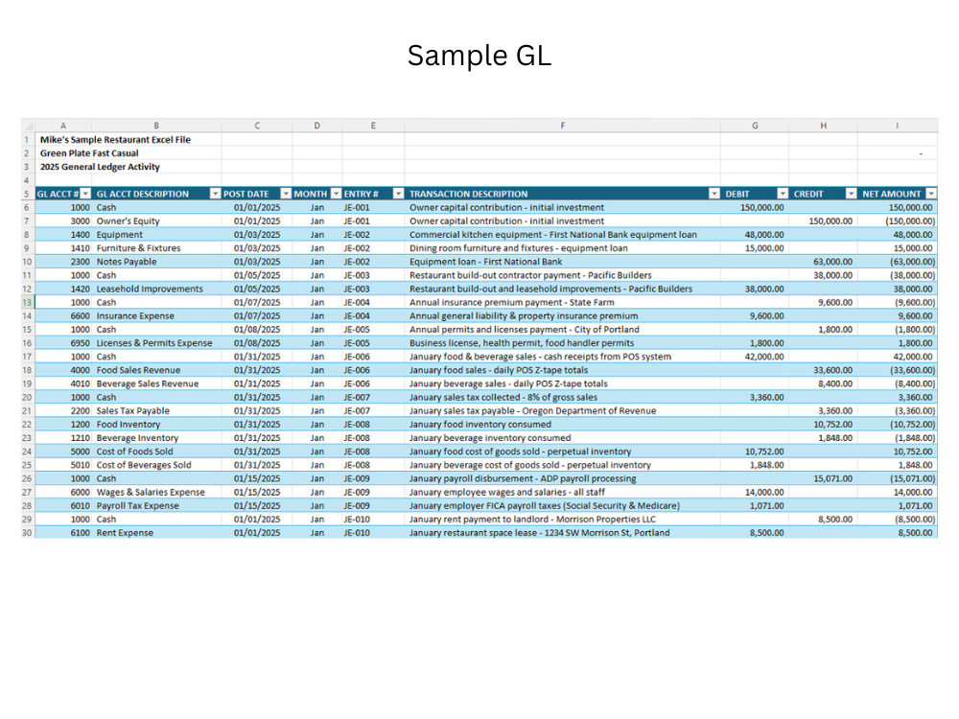Click cell 'Green Plate Fast Casual'
The image size is (959, 719).
tap(89, 152)
